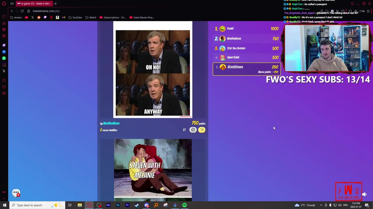Switch to the In game 1/3 tab

pos(34,3)
